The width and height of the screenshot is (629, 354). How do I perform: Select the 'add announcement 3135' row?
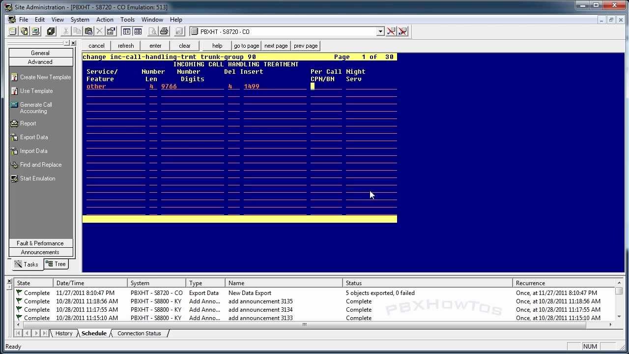pos(314,301)
